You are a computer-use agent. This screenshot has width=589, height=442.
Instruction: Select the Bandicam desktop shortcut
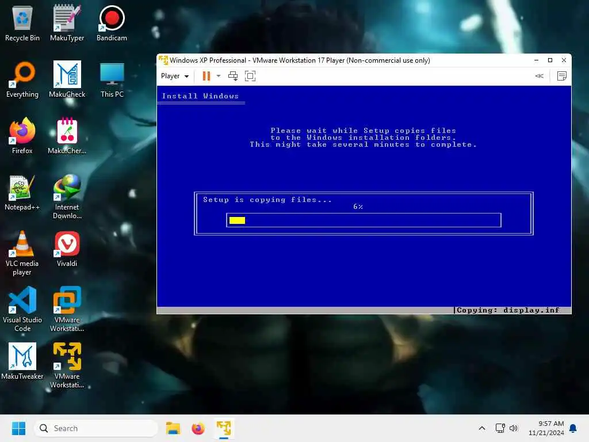112,23
